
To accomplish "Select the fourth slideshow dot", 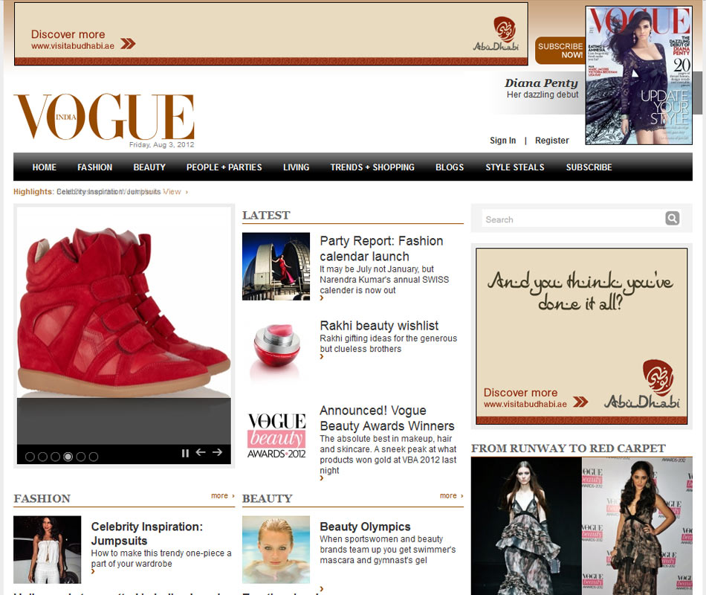I will click(68, 457).
